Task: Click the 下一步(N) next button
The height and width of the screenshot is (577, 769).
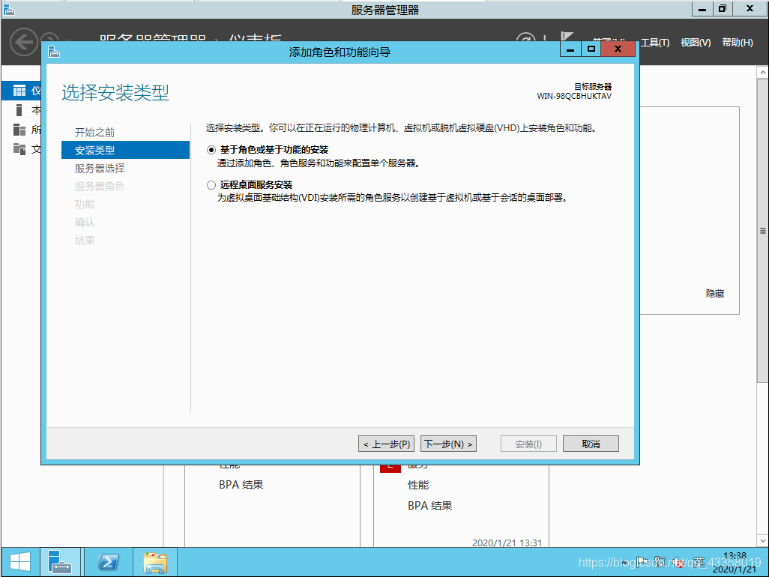Action: [448, 444]
